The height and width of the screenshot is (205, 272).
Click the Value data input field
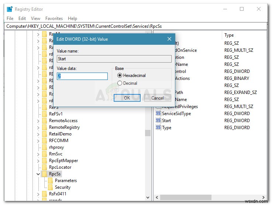click(x=82, y=76)
